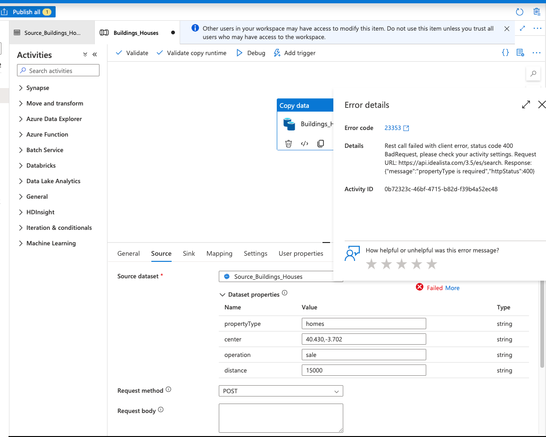Clone the Copy data activity icon
Image resolution: width=546 pixels, height=437 pixels.
(x=321, y=144)
